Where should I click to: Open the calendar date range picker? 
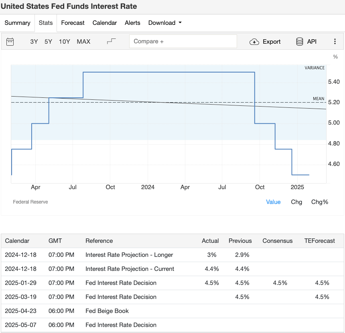click(10, 41)
